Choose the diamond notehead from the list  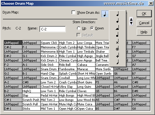click(x=118, y=21)
